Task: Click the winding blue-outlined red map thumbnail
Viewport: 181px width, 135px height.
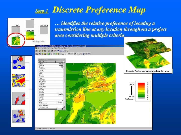Action: pos(19,80)
